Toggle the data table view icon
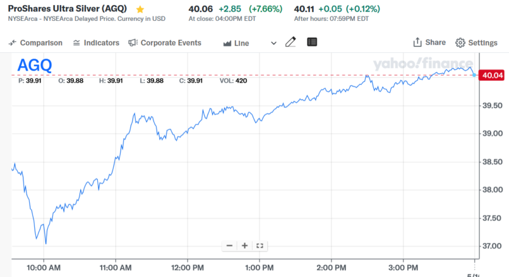This screenshot has height=277, width=509. pos(311,42)
